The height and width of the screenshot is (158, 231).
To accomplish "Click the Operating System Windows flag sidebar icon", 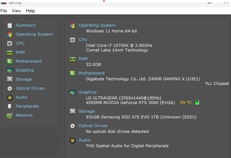I will point(10,35).
